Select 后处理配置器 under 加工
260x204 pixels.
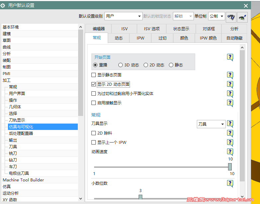pyautogui.click(x=43, y=134)
